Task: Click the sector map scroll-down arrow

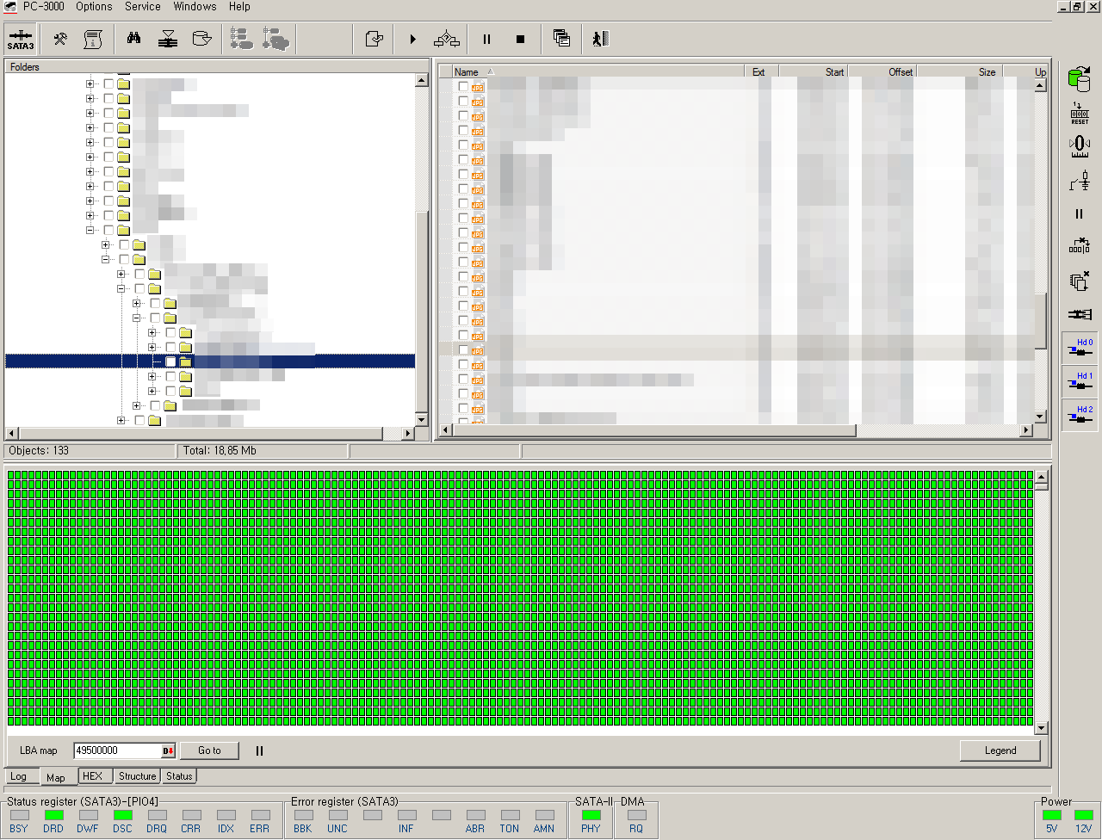Action: [x=1042, y=728]
